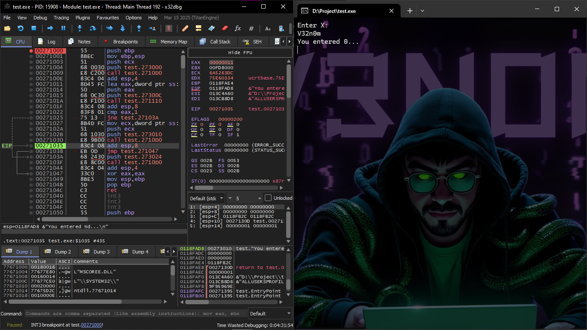
Task: Run the program with the arrow icon
Action: 50,28
